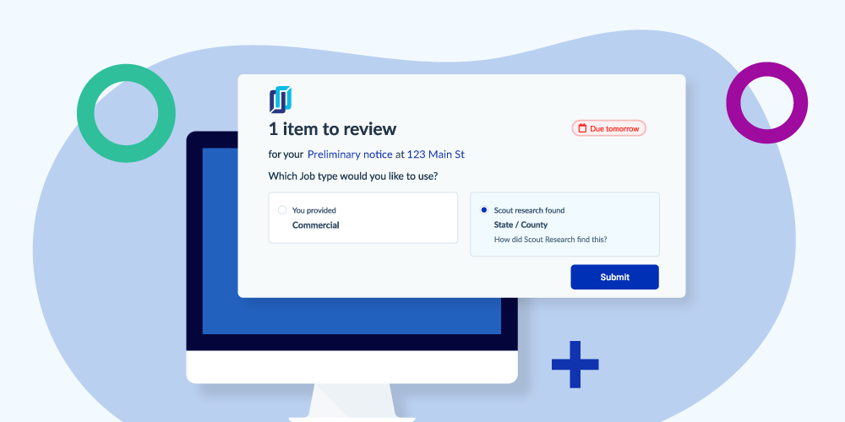Select the "Scout research found" radio button
845x422 pixels.
pos(483,210)
